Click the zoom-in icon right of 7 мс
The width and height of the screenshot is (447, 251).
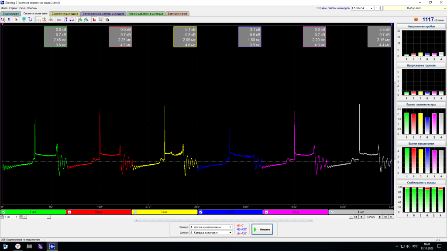(x=21, y=217)
